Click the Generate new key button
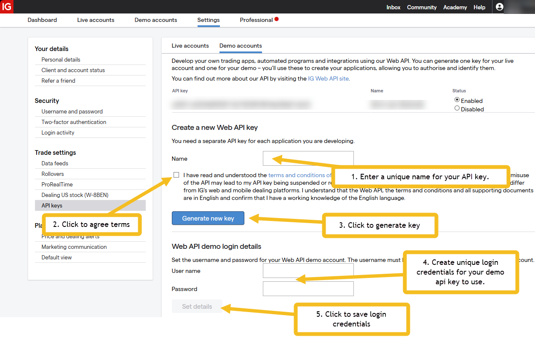535x337 pixels. point(208,218)
